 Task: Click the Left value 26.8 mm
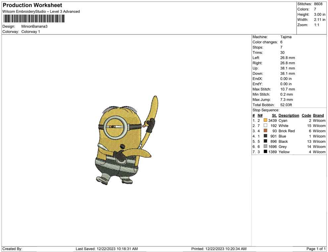pos(288,58)
